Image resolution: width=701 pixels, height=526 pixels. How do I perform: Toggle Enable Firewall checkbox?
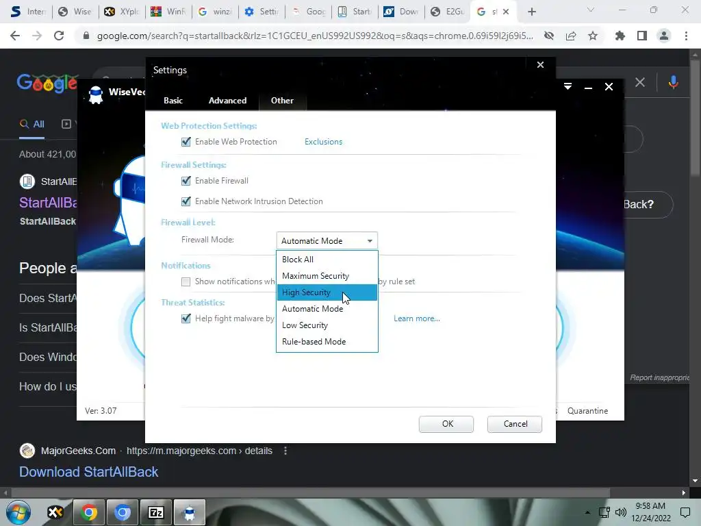tap(186, 181)
